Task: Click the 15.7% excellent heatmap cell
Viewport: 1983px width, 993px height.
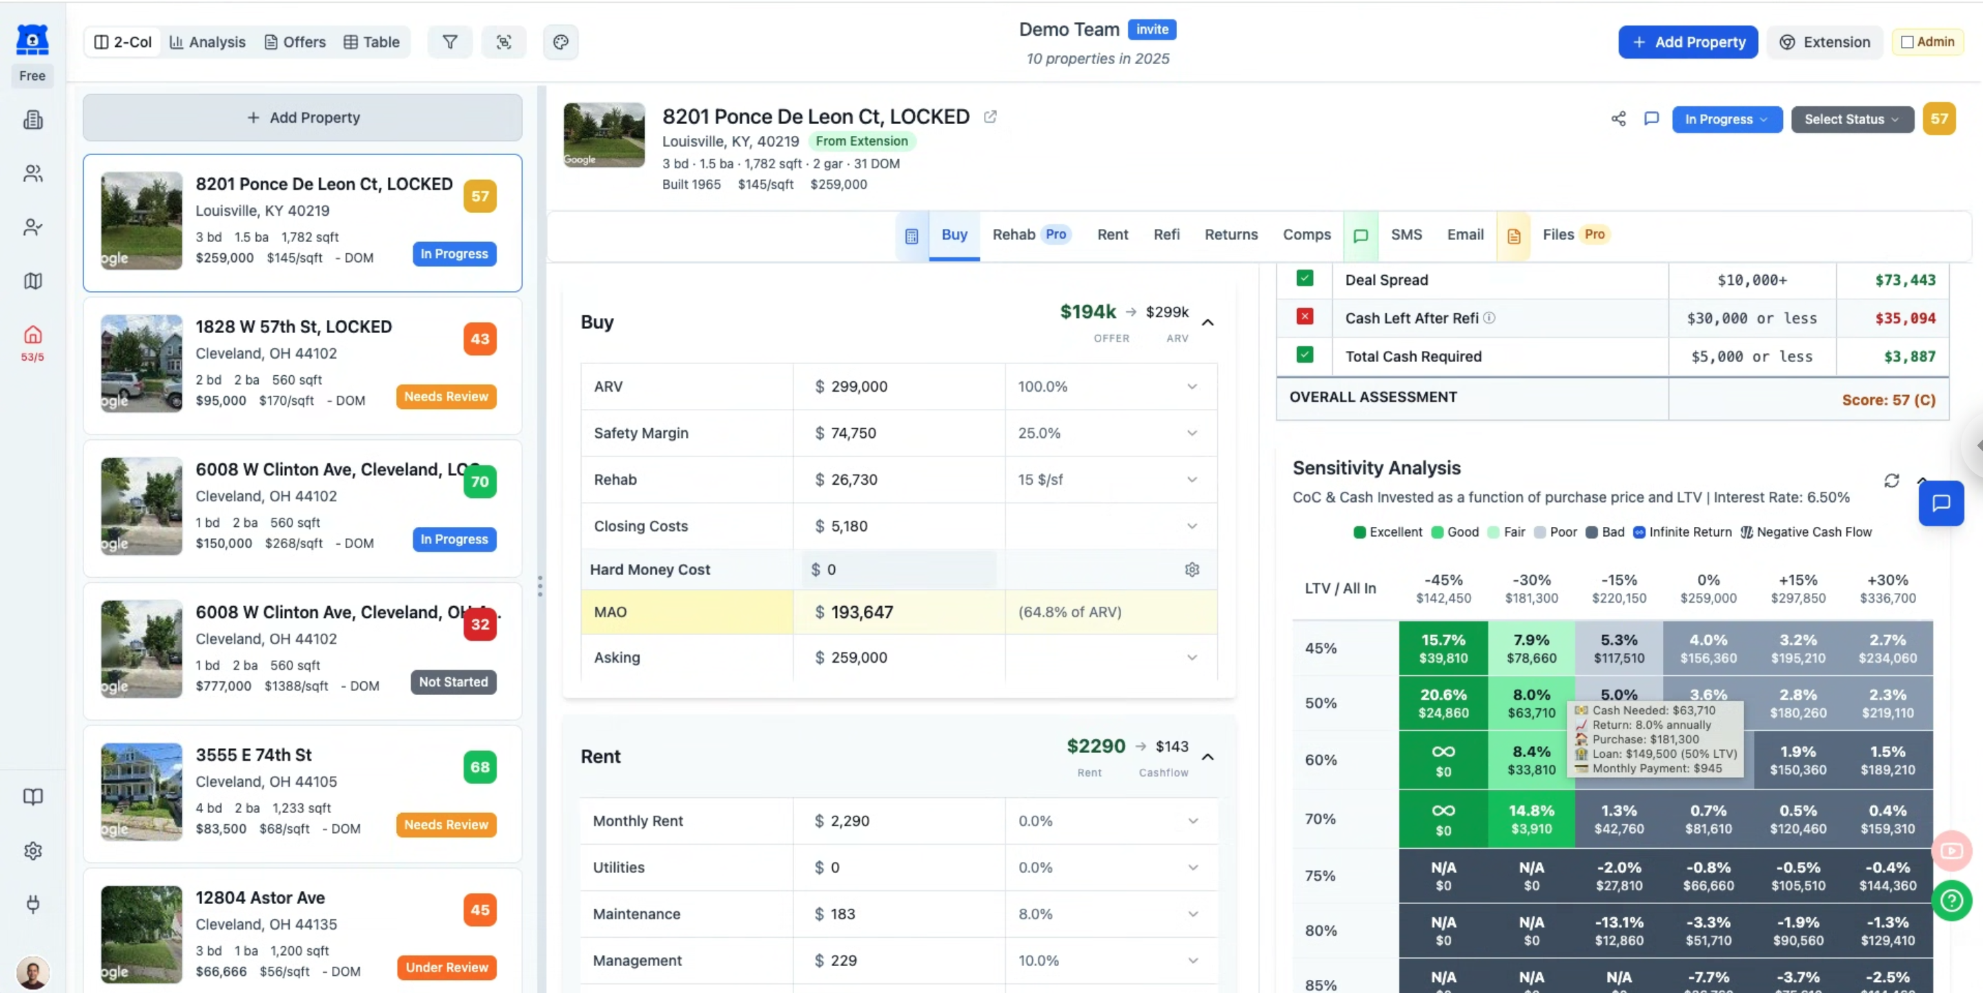Action: tap(1443, 648)
